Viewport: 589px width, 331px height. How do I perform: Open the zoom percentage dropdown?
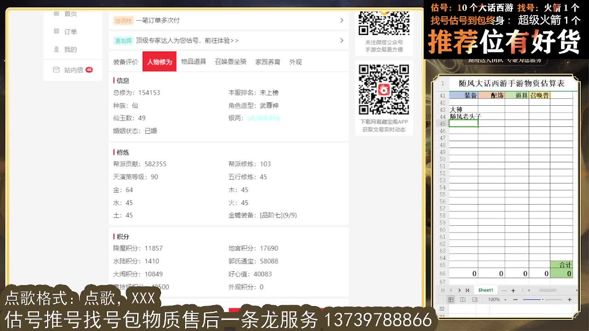496,299
